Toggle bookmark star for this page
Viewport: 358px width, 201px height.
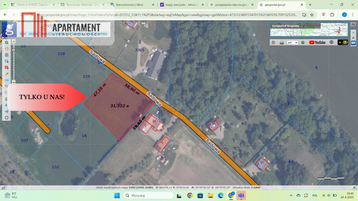pyautogui.click(x=312, y=15)
